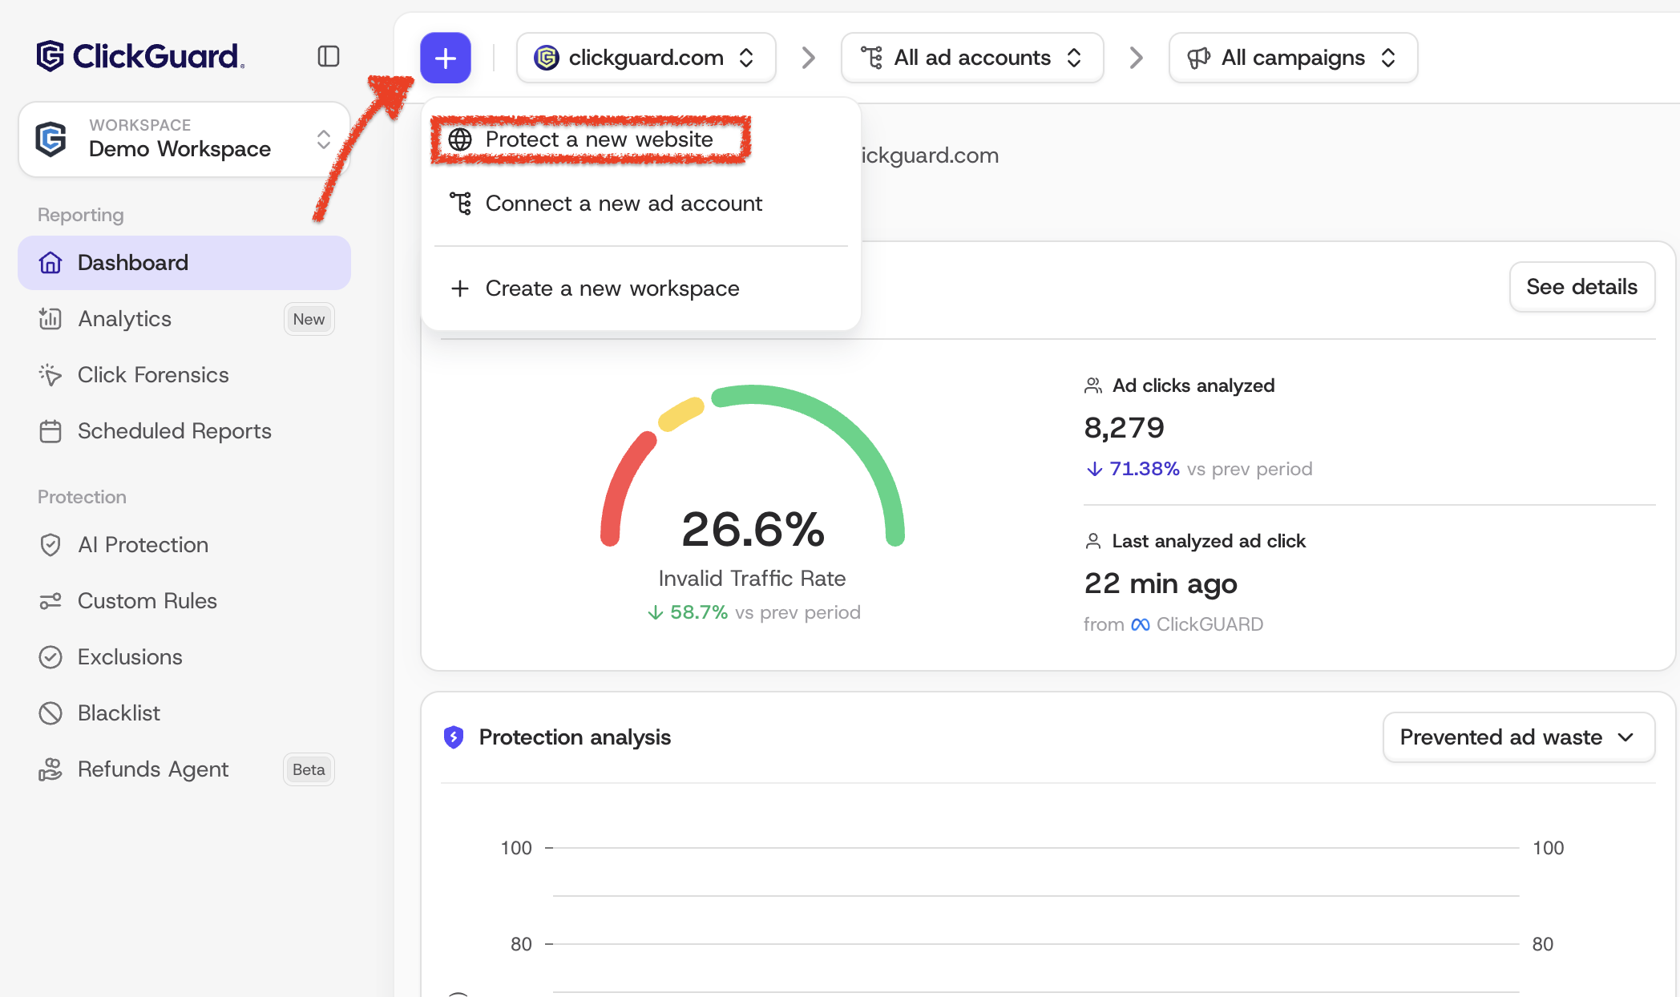This screenshot has height=997, width=1680.
Task: Click the 71.38% vs prev period text
Action: point(1199,469)
